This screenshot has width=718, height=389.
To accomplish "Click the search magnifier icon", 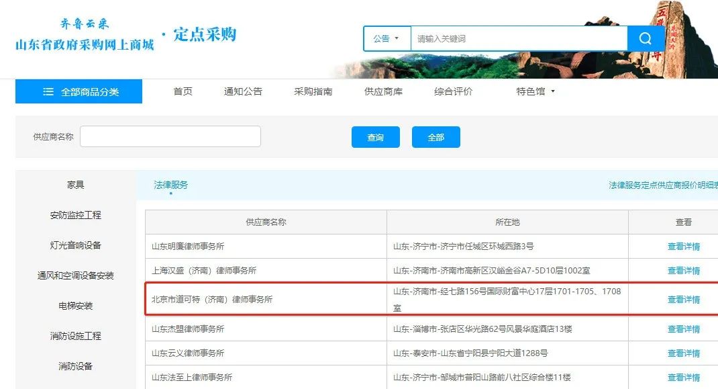I will pyautogui.click(x=644, y=38).
